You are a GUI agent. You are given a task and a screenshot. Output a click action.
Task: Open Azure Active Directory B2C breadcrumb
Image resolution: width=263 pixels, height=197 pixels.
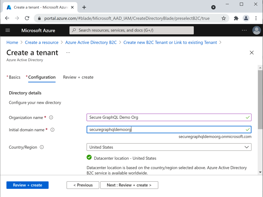[91, 42]
